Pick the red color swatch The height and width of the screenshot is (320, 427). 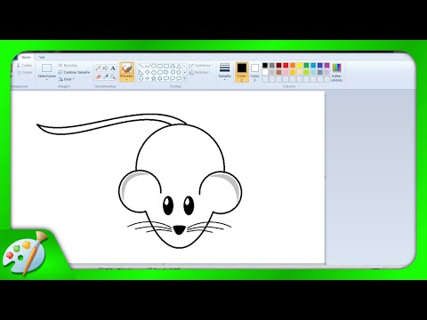(x=286, y=65)
